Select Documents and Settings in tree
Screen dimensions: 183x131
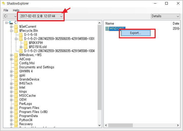tap(37, 67)
